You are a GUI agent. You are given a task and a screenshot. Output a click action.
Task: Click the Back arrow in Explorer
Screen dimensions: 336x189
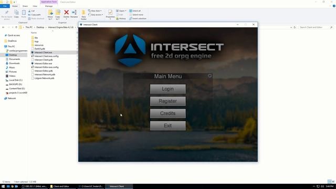click(3, 27)
